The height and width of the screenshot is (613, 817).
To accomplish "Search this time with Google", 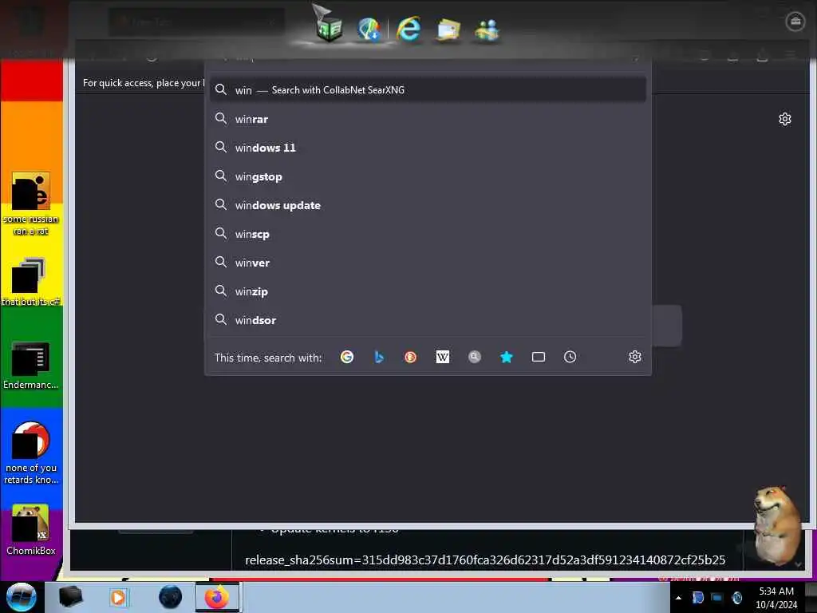I will click(x=347, y=357).
